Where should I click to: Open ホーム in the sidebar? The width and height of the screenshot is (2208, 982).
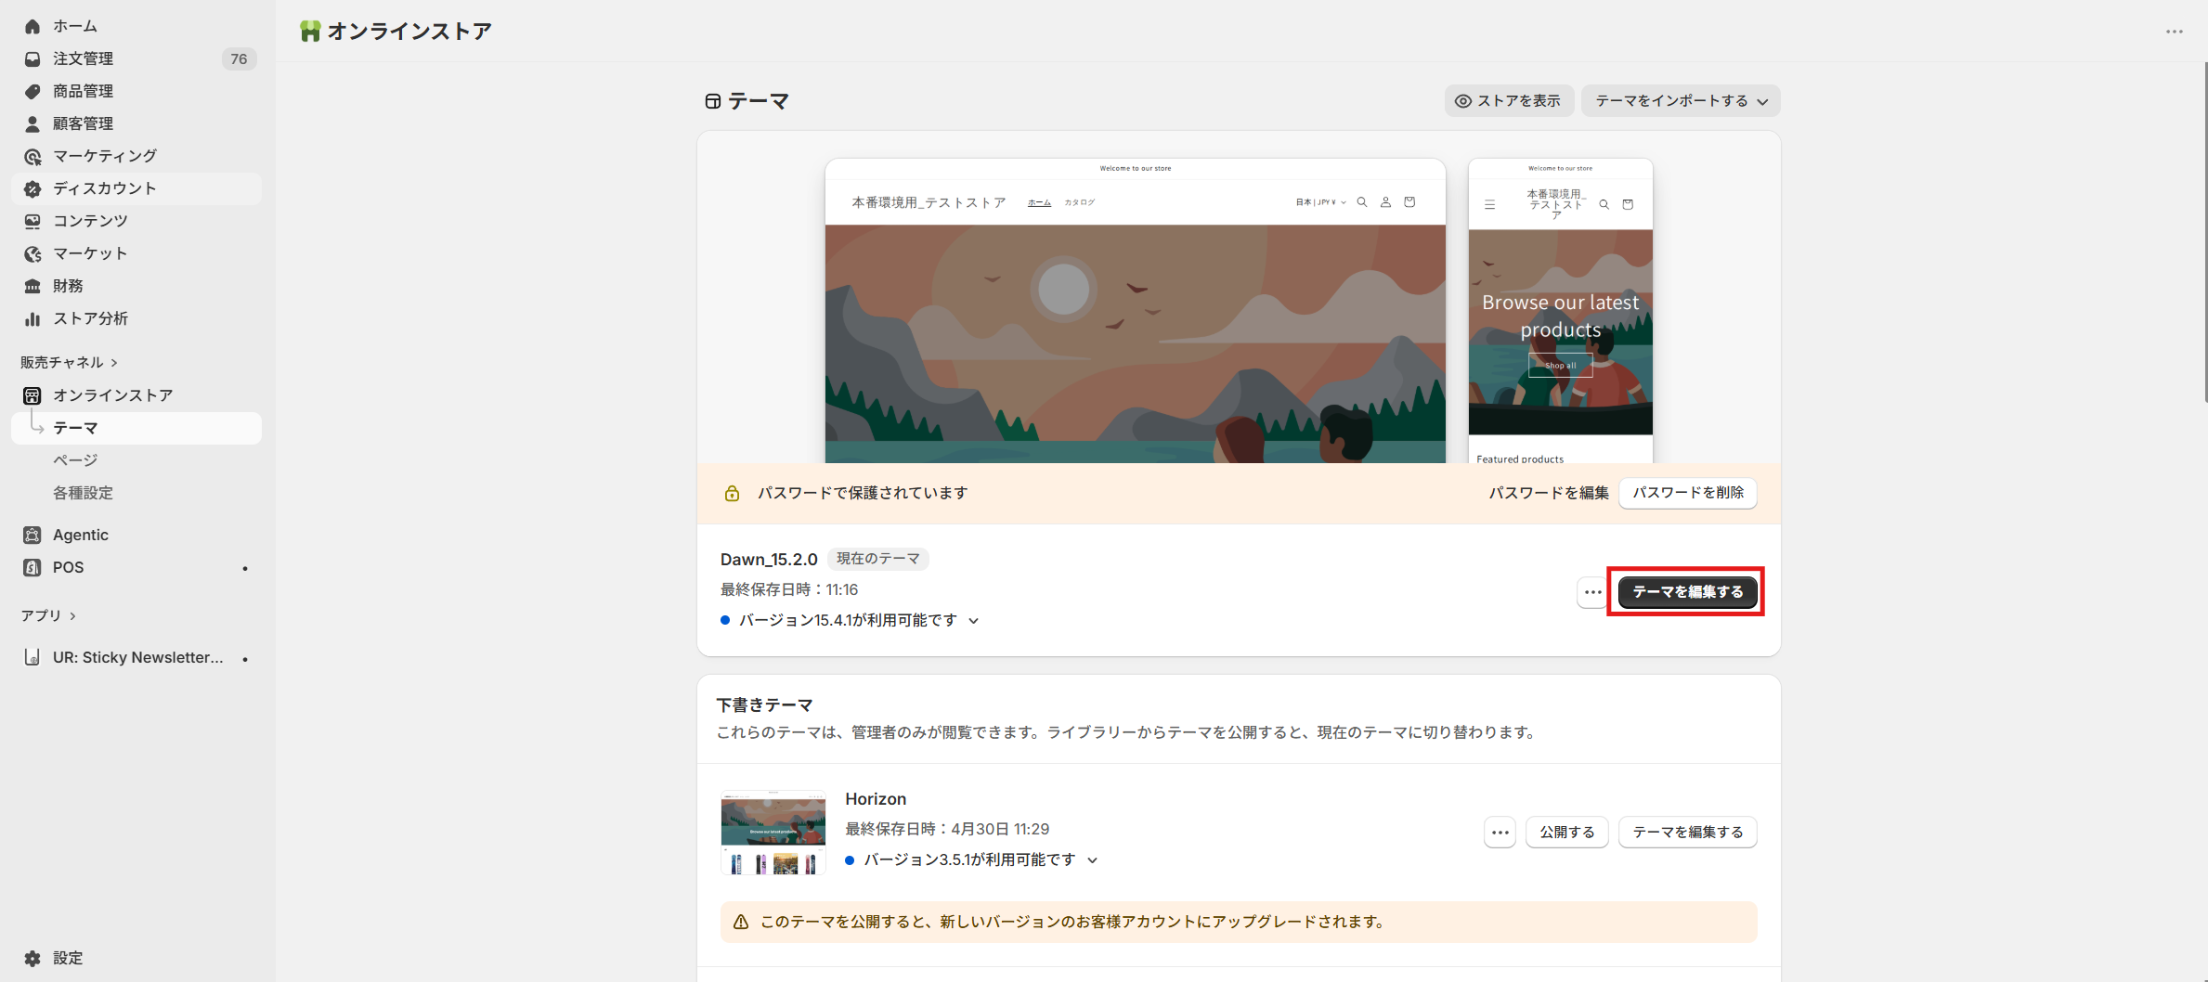coord(136,26)
